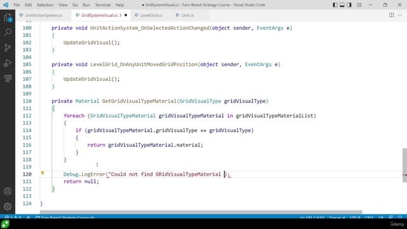Click 'gridVisualTypeMaterialList' on line 112
Image resolution: width=407 pixels, height=229 pixels.
tap(275, 116)
